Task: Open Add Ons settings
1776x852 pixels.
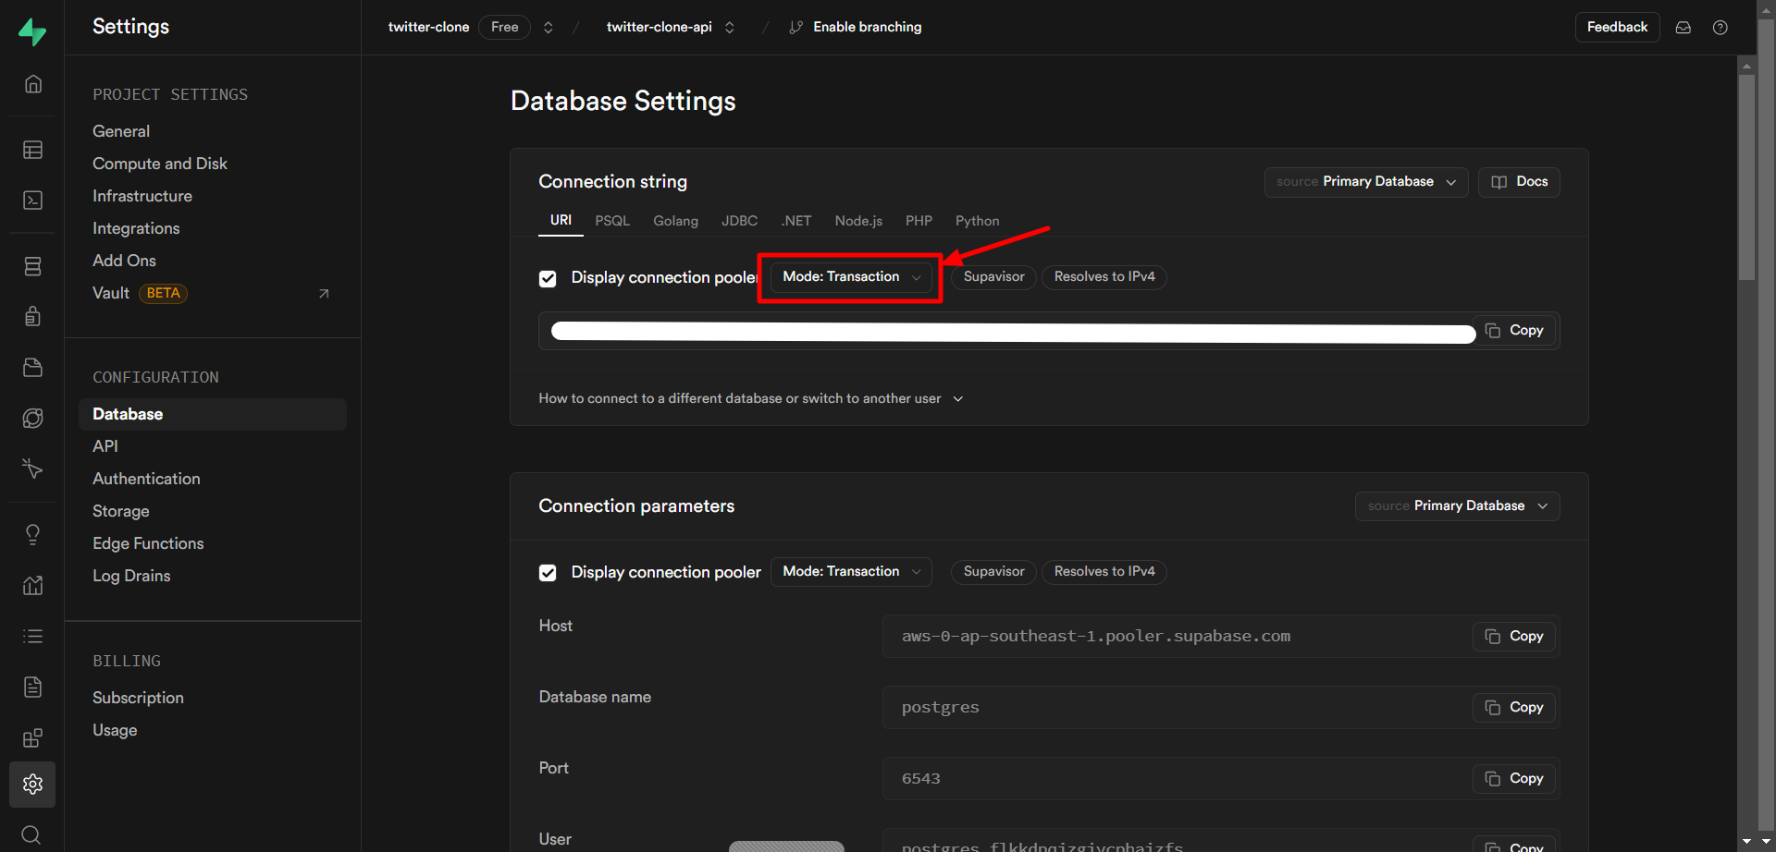Action: [x=124, y=261]
